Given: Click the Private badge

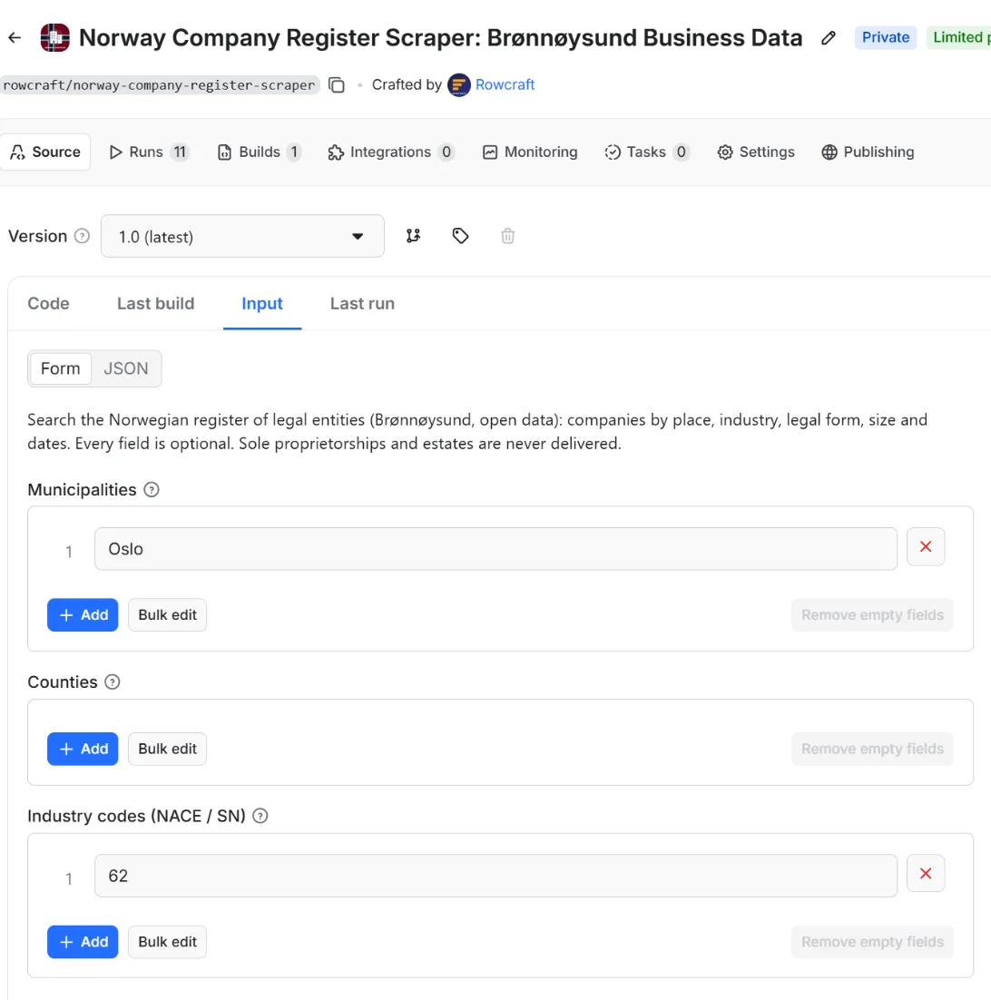Looking at the screenshot, I should (885, 37).
